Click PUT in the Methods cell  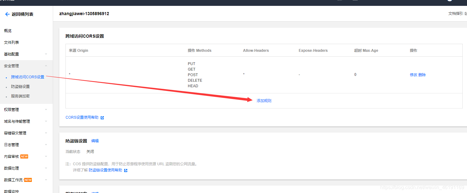pyautogui.click(x=191, y=64)
